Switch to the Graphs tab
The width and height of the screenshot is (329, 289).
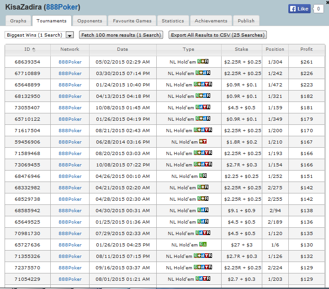(x=18, y=21)
